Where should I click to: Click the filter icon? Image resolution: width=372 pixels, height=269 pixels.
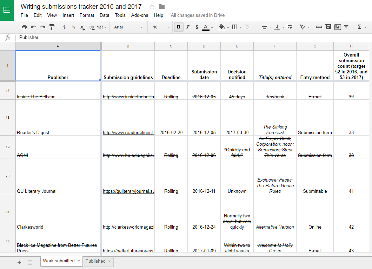[x=346, y=27]
